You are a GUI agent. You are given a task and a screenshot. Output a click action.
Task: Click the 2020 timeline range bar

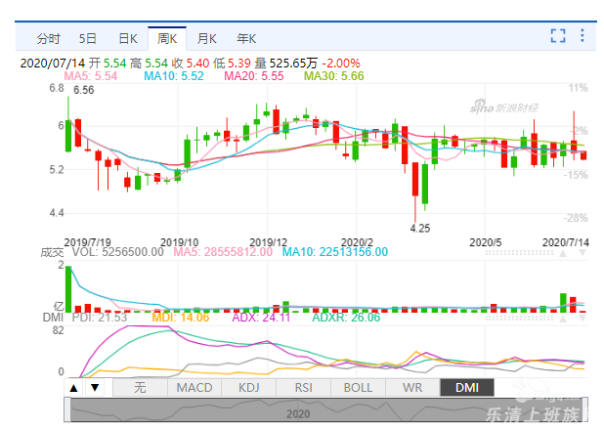(x=325, y=409)
